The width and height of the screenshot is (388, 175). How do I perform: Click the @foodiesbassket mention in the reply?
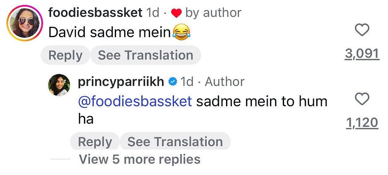click(x=135, y=101)
